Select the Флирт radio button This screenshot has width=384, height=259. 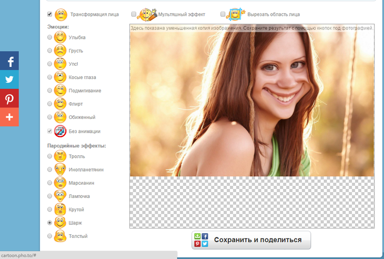[50, 104]
